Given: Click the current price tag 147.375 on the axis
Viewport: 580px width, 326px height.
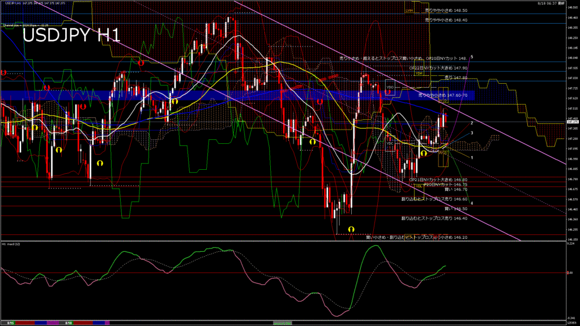Looking at the screenshot, I should pos(572,121).
